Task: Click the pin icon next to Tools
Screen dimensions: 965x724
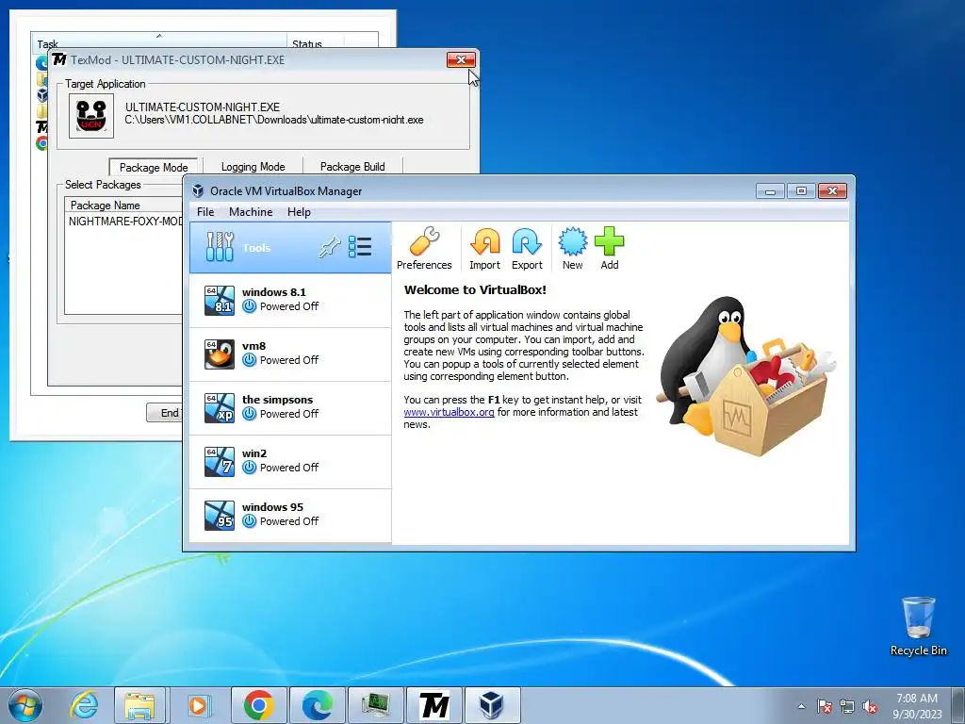Action: [x=329, y=248]
